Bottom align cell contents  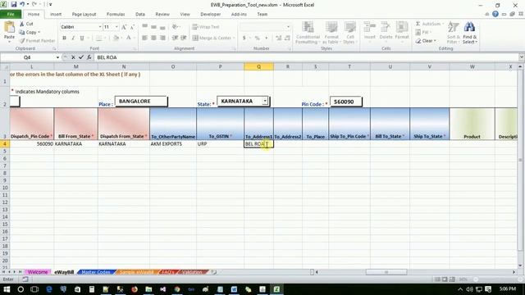(162, 27)
